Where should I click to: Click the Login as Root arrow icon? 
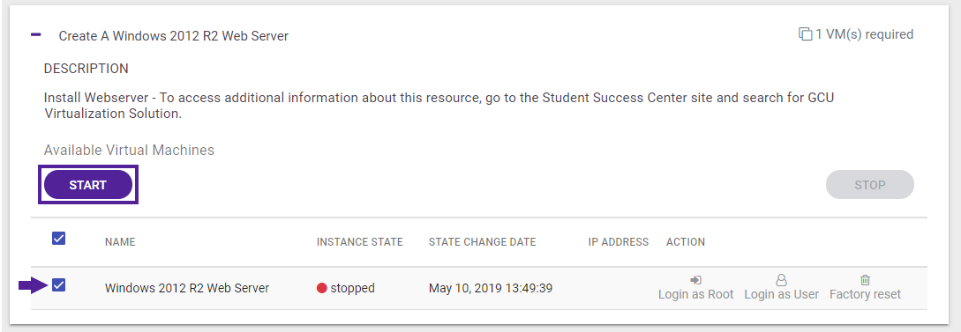(x=695, y=280)
